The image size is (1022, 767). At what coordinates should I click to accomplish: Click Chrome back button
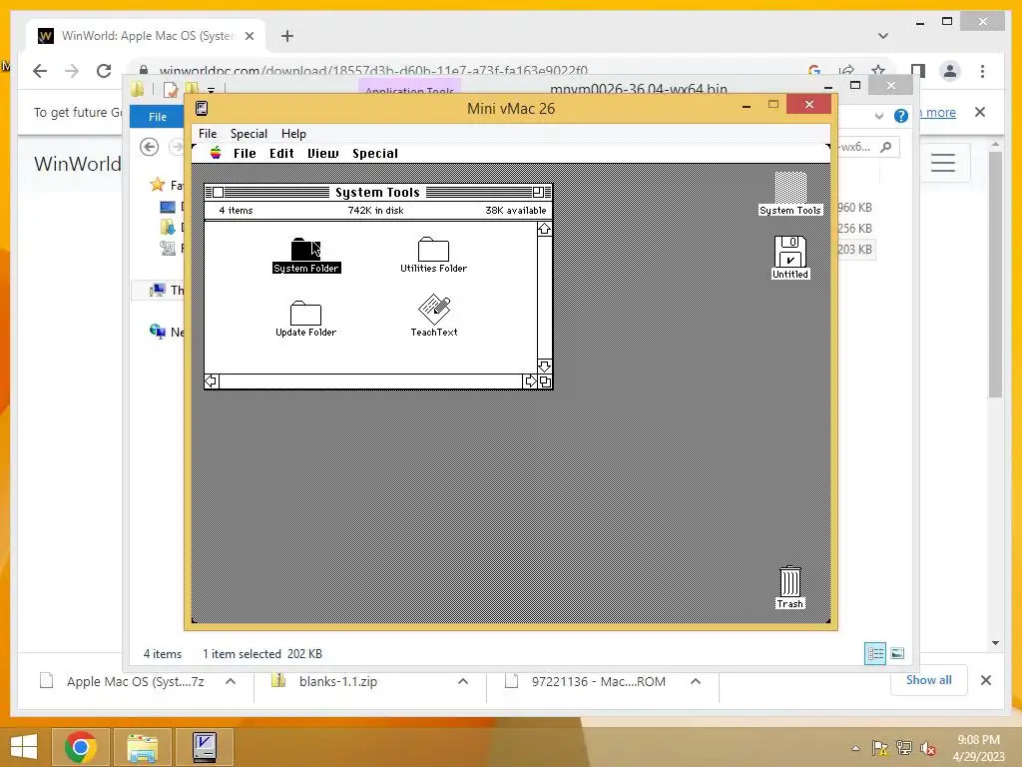click(40, 71)
